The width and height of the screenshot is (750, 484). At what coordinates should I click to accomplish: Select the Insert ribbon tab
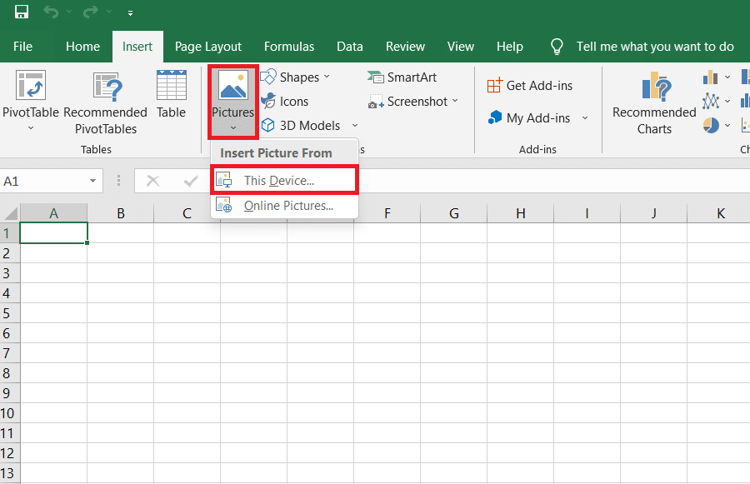(137, 47)
